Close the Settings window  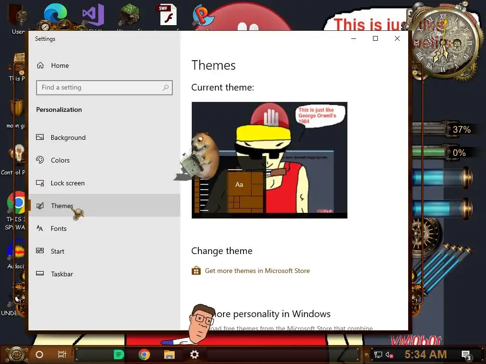click(x=397, y=38)
